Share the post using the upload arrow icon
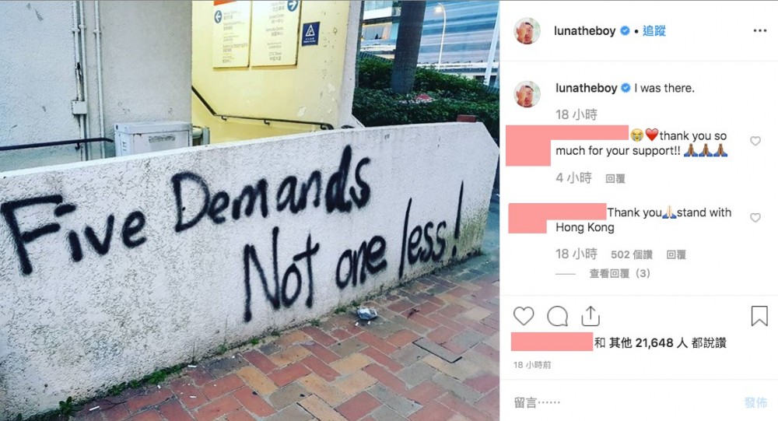This screenshot has width=778, height=421. 591,316
